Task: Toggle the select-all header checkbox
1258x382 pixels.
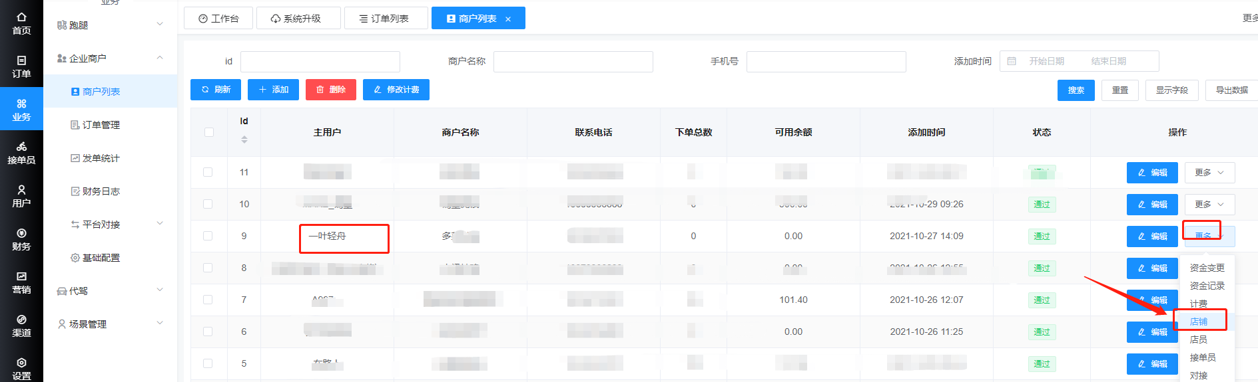Action: click(209, 132)
